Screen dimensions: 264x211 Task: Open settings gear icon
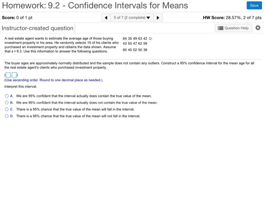click(258, 28)
